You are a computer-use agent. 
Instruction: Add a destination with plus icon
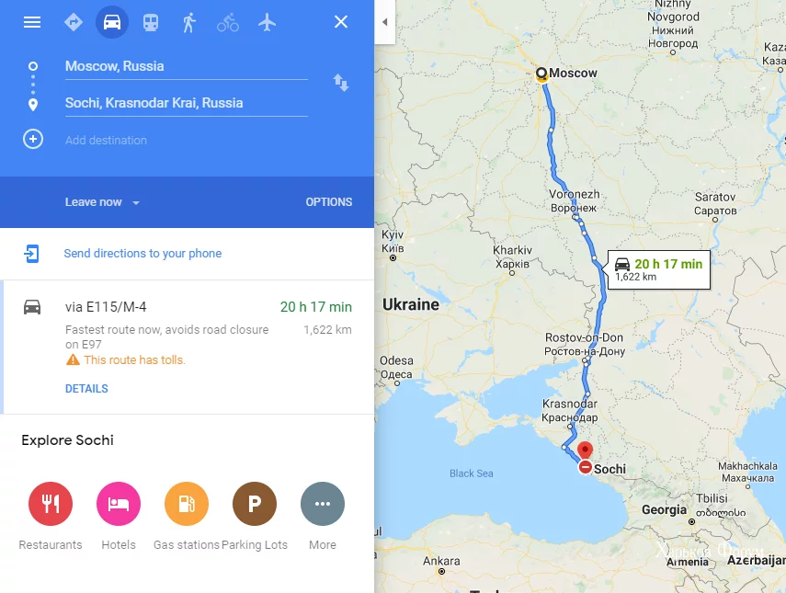(x=33, y=139)
